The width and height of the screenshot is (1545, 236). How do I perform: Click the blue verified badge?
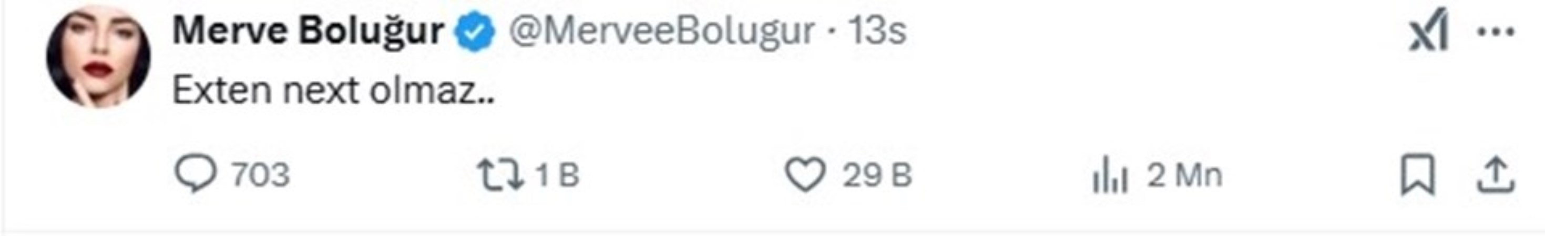tap(474, 33)
